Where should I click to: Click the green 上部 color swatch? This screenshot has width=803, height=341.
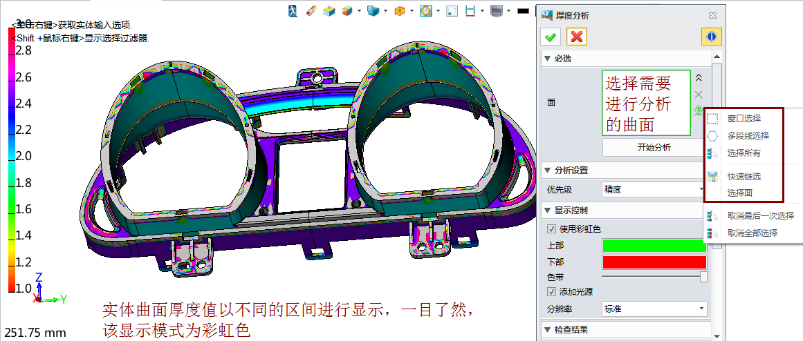coord(654,246)
